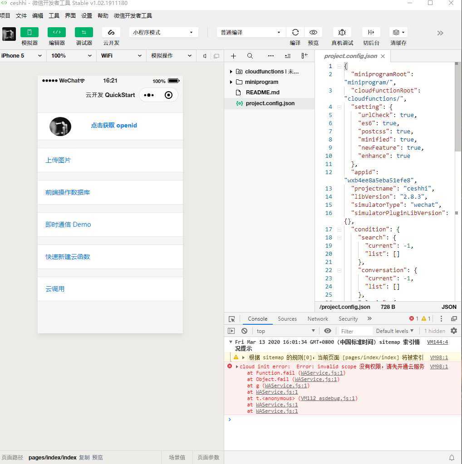Select project.config.json in the file tree

pos(270,103)
